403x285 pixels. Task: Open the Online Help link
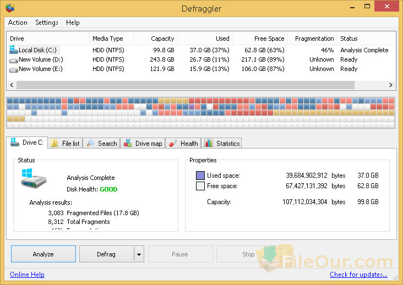27,275
